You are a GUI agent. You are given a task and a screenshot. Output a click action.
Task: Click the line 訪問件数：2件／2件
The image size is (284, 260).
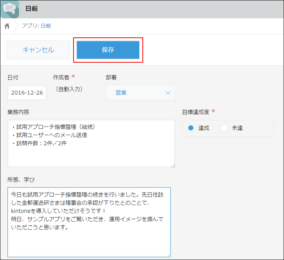[x=40, y=143]
